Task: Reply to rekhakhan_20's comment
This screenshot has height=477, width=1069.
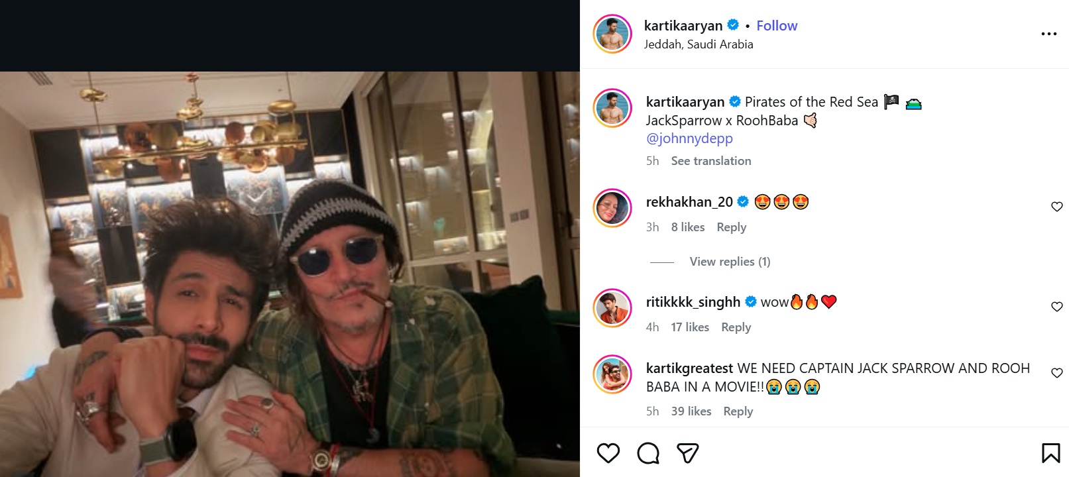Action: tap(732, 227)
